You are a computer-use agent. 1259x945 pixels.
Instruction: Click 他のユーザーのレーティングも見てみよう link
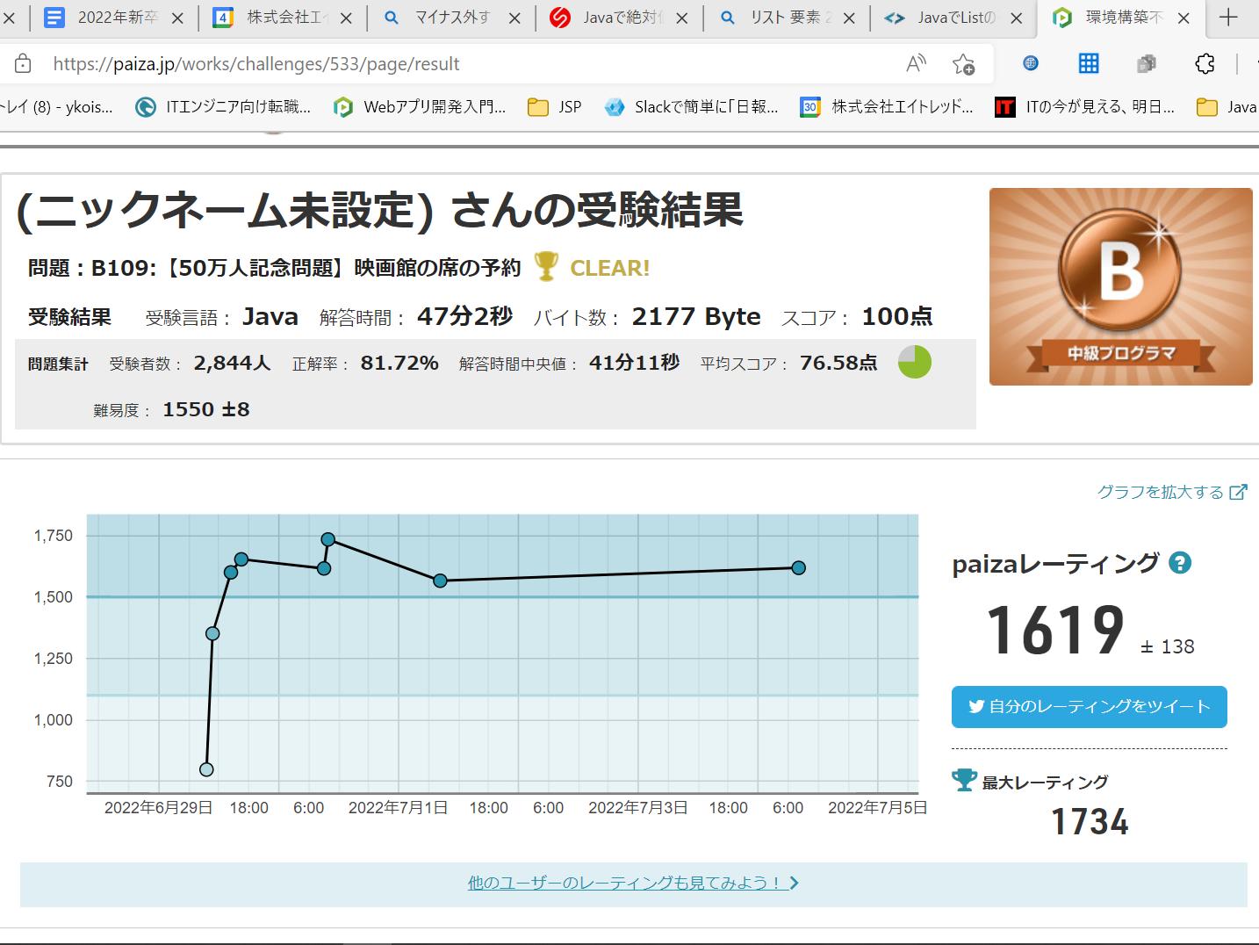(x=632, y=883)
